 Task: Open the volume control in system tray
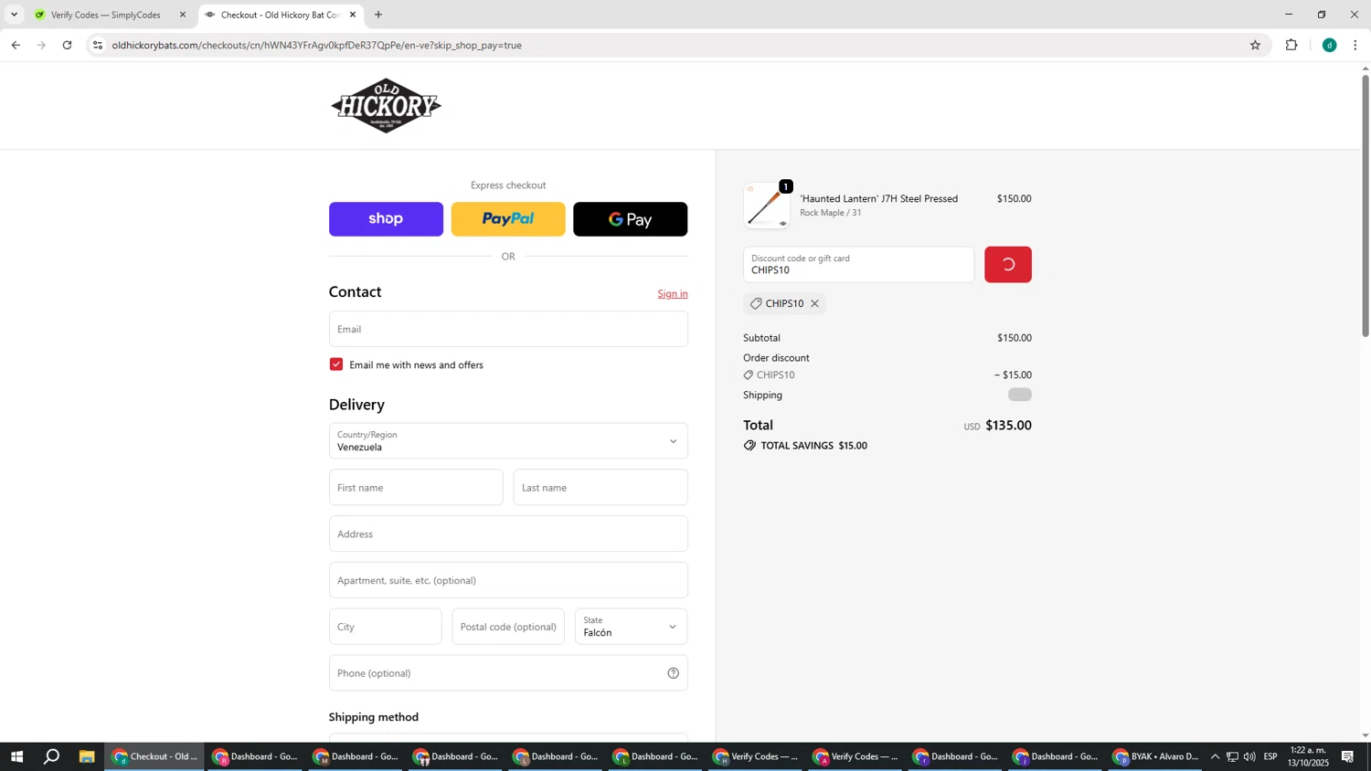(1249, 756)
